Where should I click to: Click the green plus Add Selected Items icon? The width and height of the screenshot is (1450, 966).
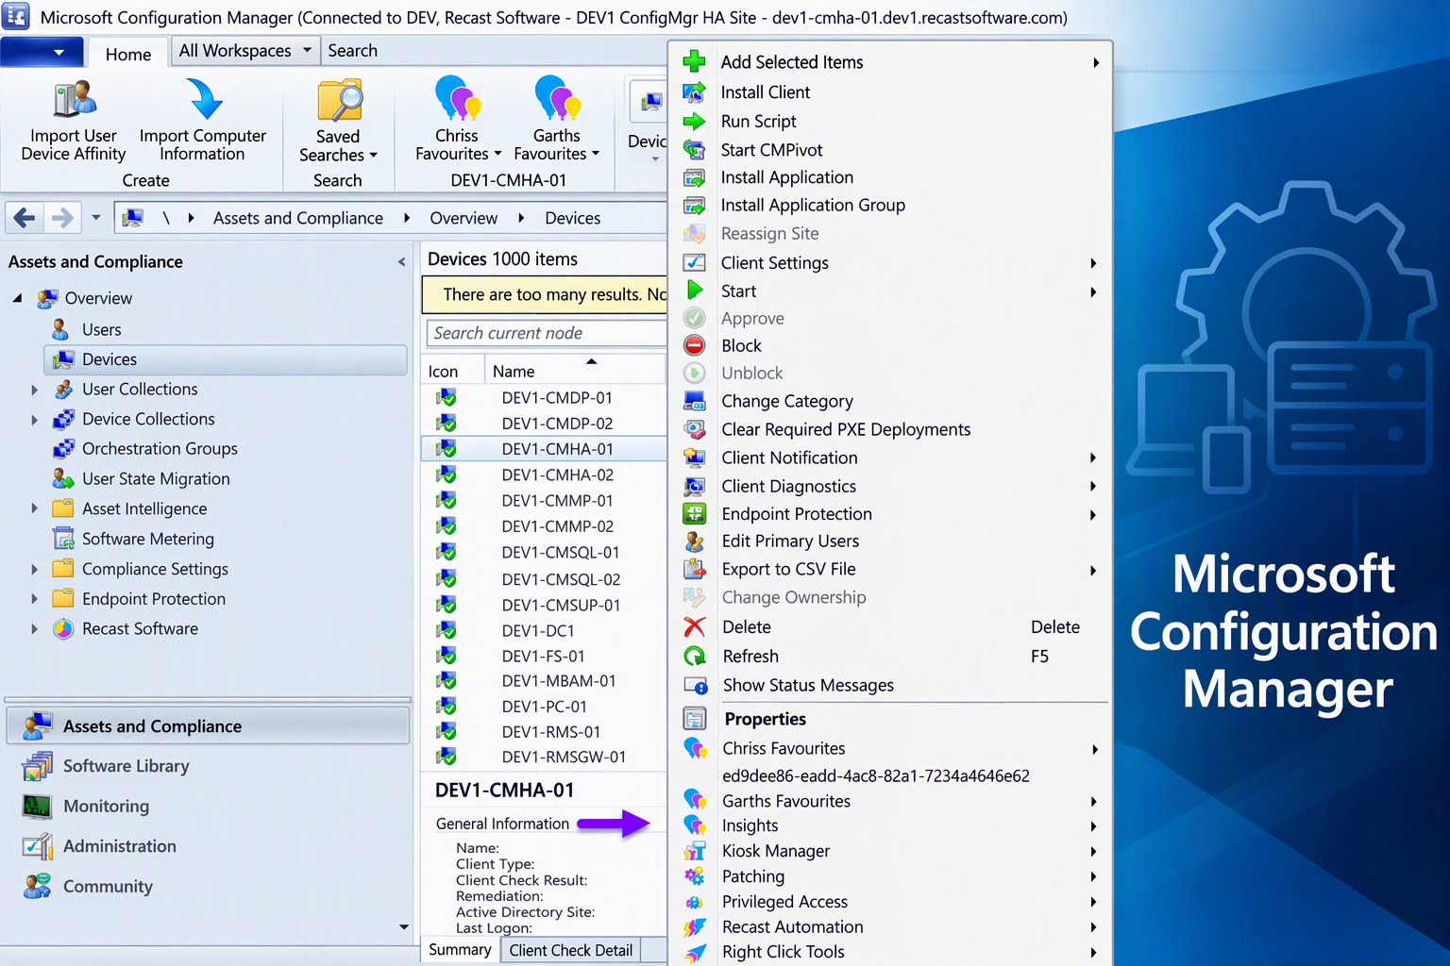694,61
